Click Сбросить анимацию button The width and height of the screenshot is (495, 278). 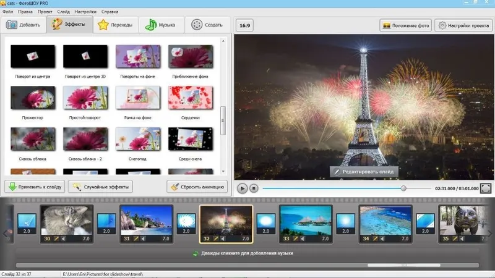(x=197, y=187)
